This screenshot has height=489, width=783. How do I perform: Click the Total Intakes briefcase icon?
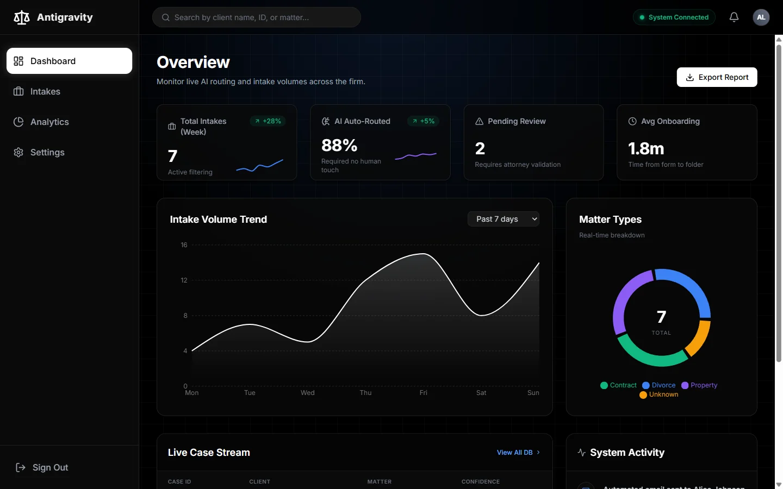(172, 127)
